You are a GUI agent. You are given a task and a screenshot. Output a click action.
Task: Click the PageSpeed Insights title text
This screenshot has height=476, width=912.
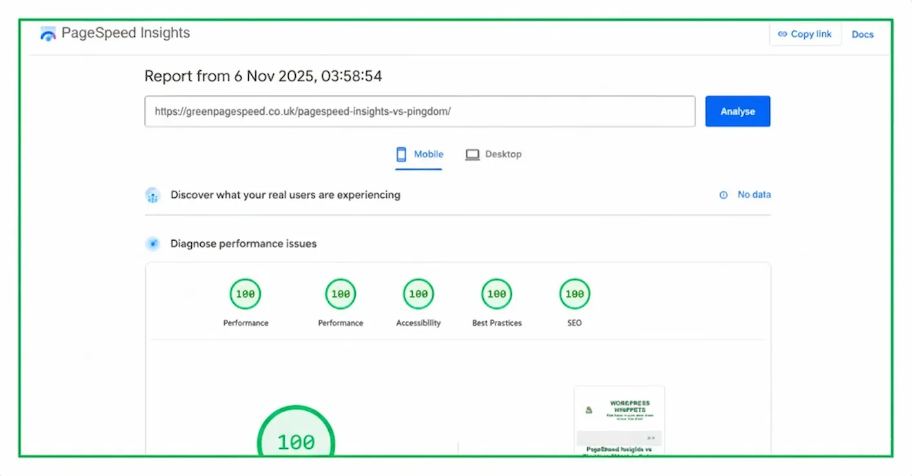pyautogui.click(x=126, y=34)
